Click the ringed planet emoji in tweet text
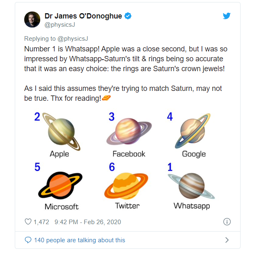The image size is (257, 255). point(106,98)
